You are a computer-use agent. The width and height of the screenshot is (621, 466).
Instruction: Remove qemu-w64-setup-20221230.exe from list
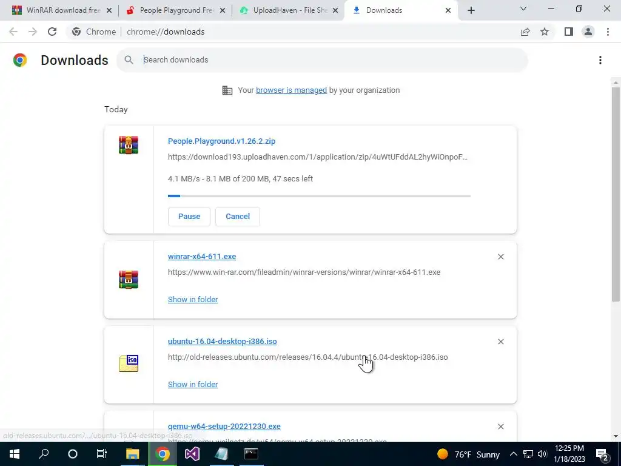tap(500, 427)
